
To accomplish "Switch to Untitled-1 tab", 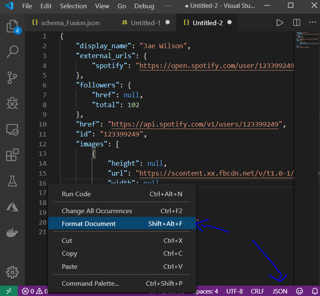I will click(x=145, y=23).
